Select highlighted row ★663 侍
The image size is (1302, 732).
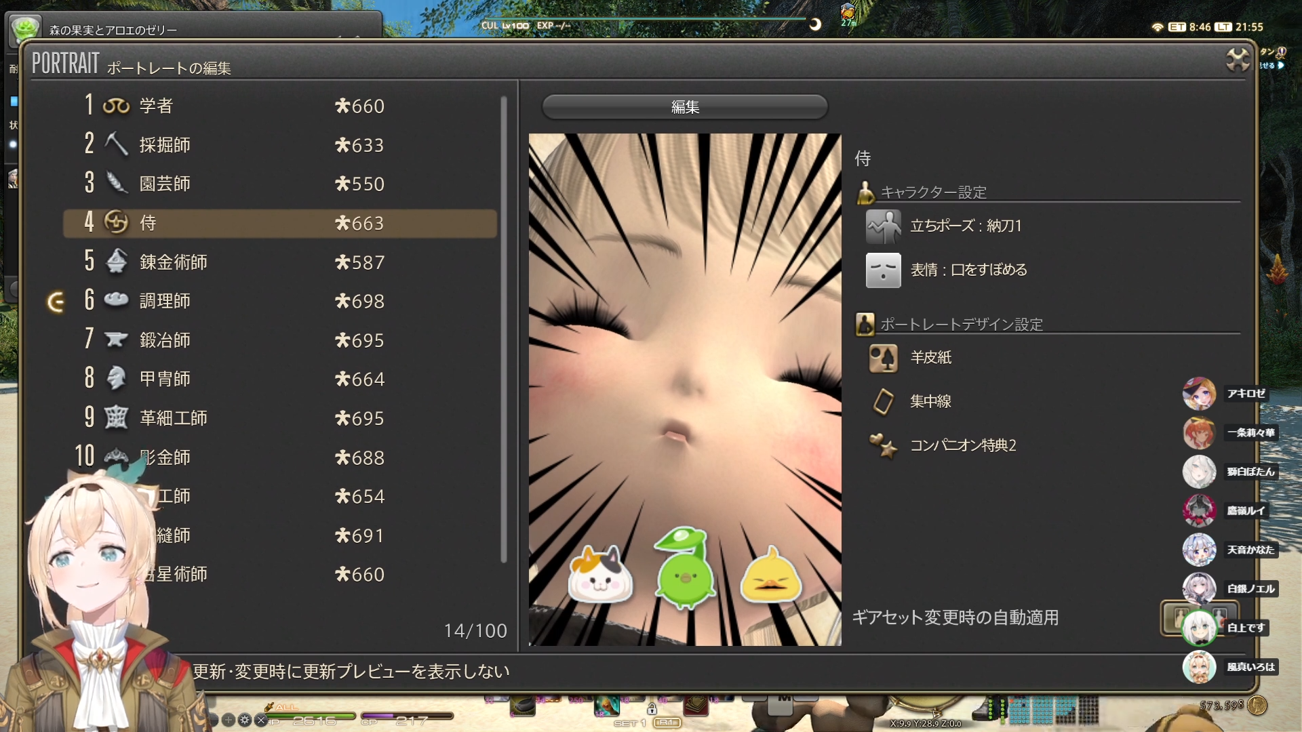(x=280, y=223)
